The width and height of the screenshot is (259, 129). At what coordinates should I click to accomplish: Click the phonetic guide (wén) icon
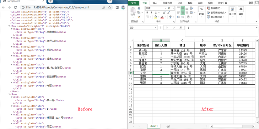click(x=170, y=17)
